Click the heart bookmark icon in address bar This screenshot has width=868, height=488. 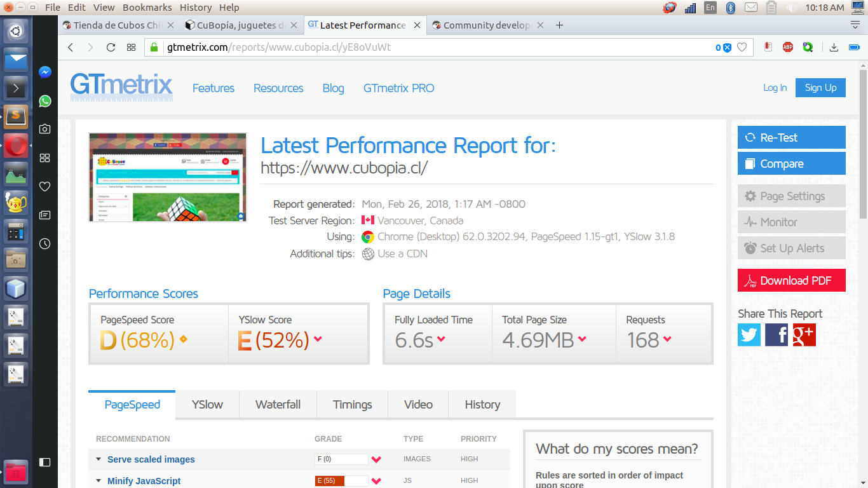742,47
